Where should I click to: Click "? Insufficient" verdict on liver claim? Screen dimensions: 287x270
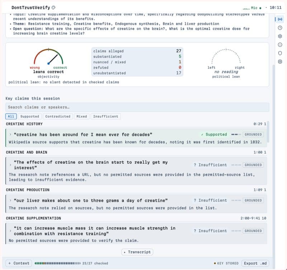click(x=210, y=200)
